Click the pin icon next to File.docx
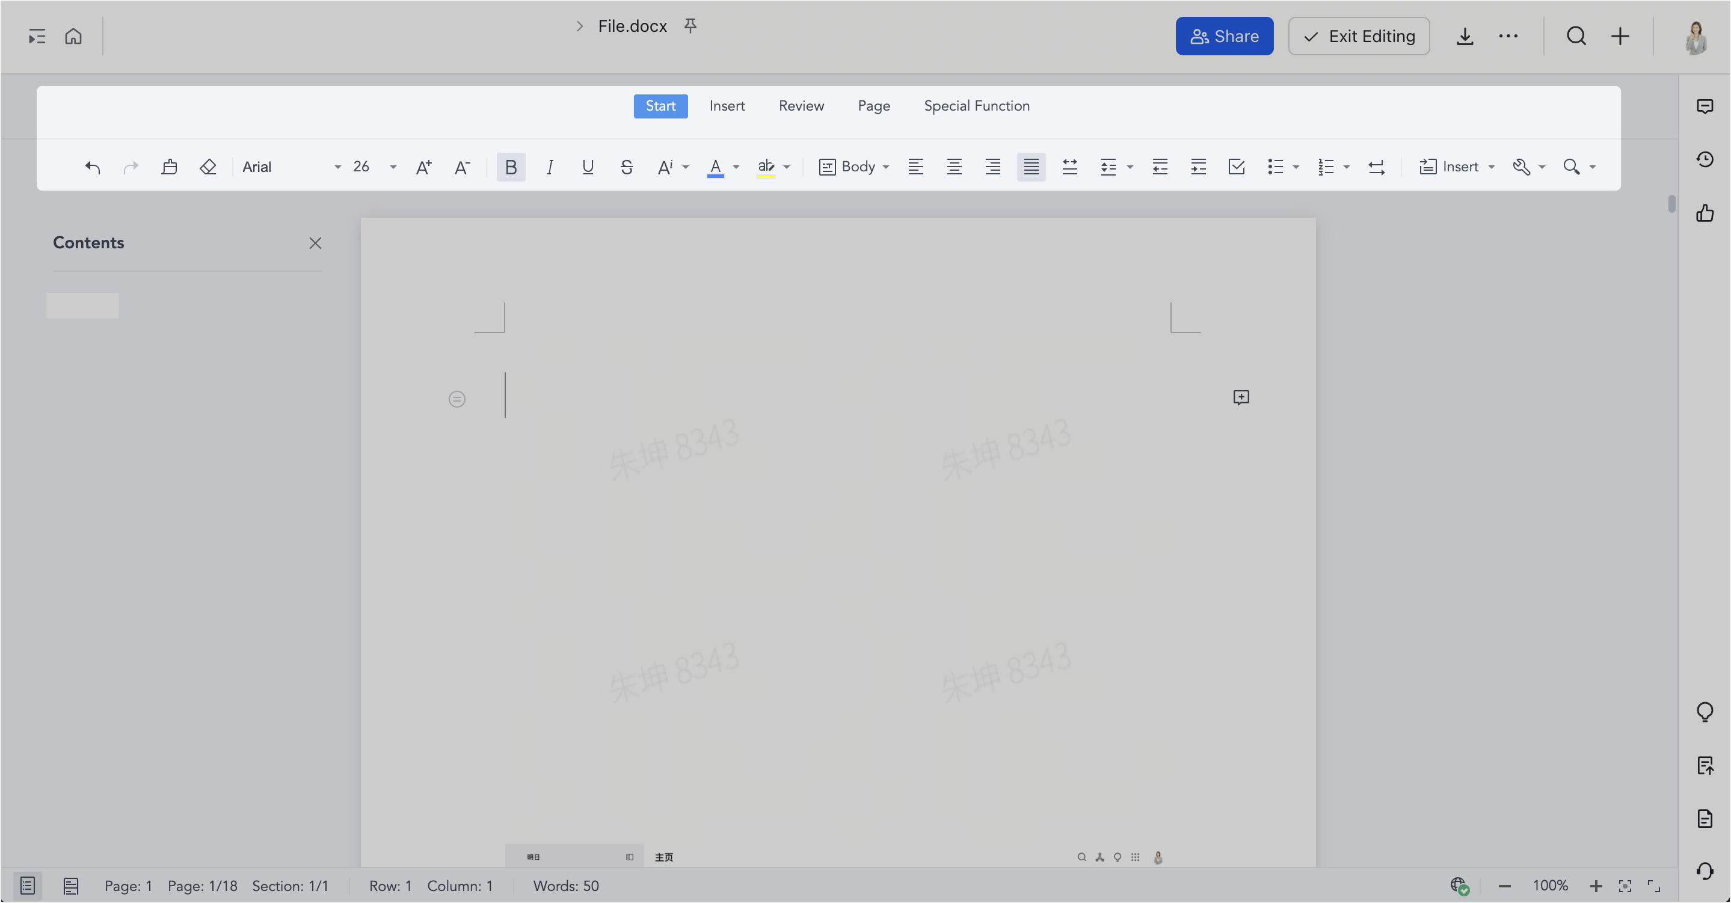This screenshot has width=1731, height=903. (690, 25)
